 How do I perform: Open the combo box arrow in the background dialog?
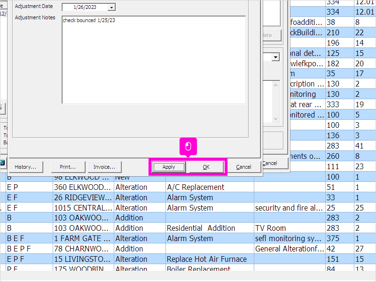tap(275, 57)
